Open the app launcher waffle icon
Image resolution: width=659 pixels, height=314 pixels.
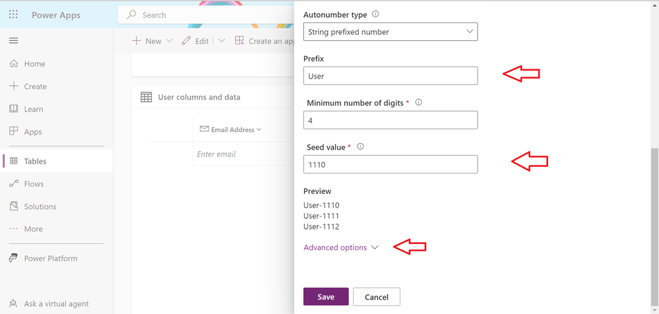coord(13,15)
